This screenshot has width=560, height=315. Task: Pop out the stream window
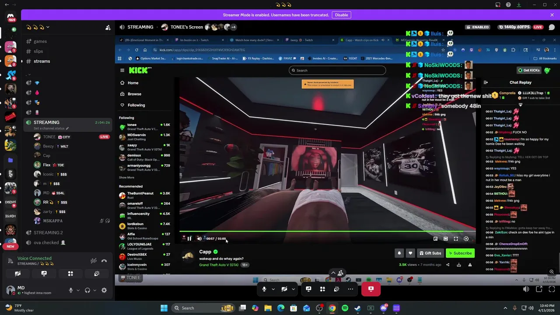(539, 289)
